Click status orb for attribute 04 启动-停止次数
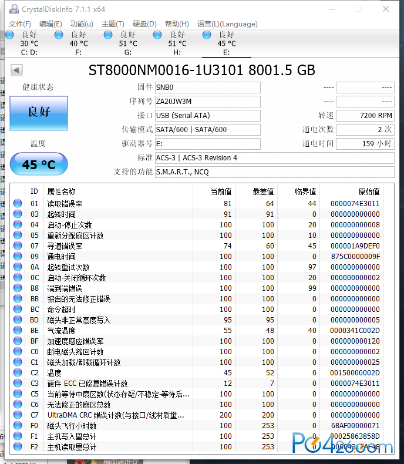 point(18,224)
